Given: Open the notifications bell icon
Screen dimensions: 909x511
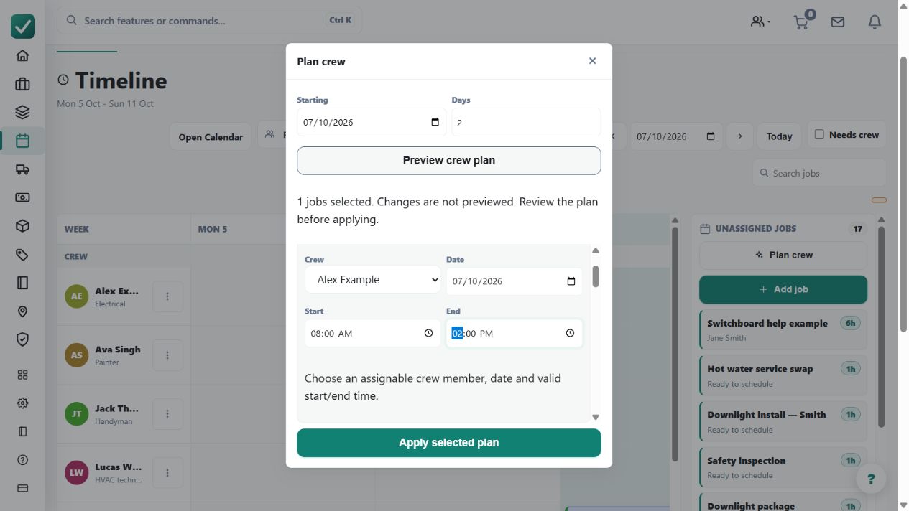Looking at the screenshot, I should [875, 22].
